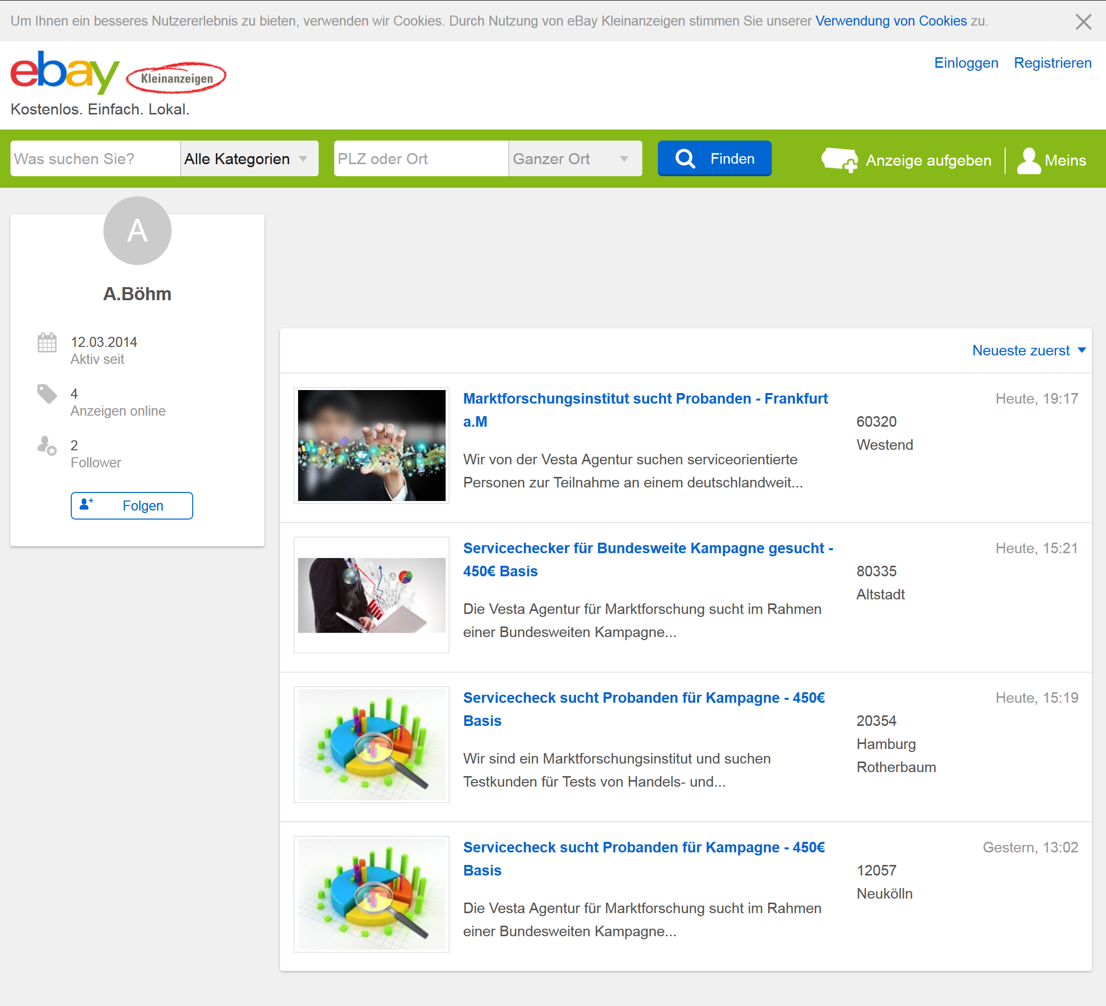Image resolution: width=1106 pixels, height=1006 pixels.
Task: Click the Einloggen link
Action: (965, 63)
